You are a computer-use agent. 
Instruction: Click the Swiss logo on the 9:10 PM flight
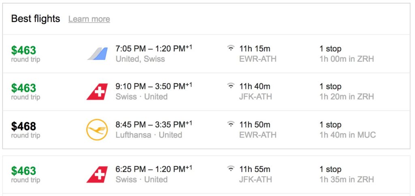click(97, 92)
